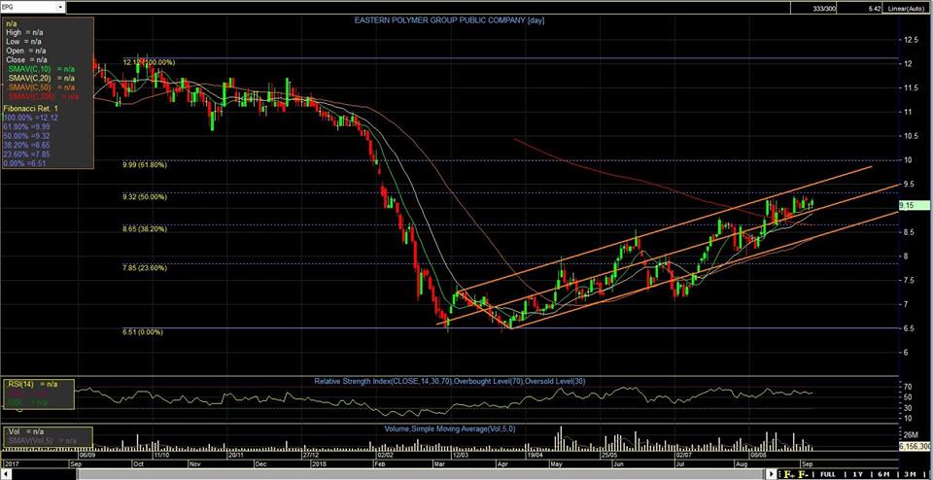Click the 9.99 (61.80%) Fibonacci level label

(x=145, y=165)
